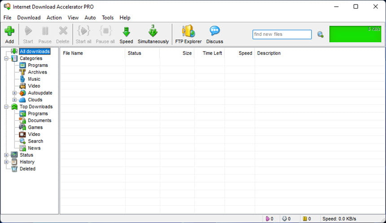Open News under Top Downloads

pyautogui.click(x=34, y=148)
